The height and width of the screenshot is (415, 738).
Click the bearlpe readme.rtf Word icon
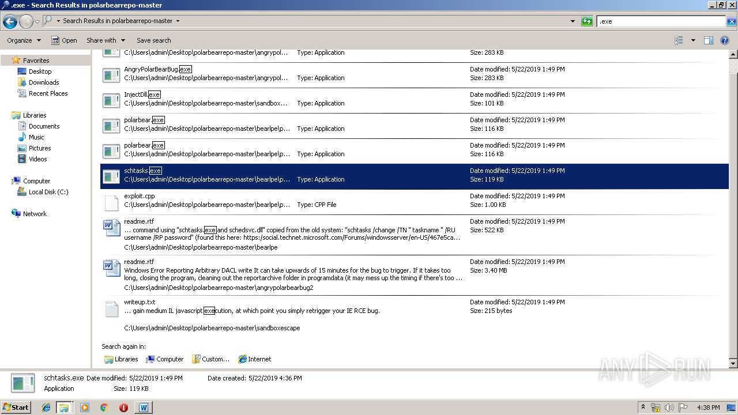coord(111,228)
